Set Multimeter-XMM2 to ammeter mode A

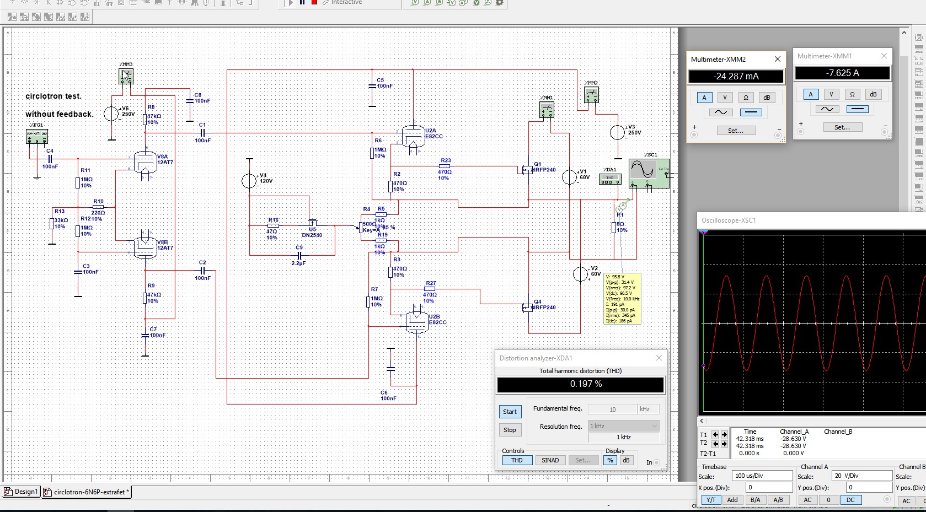click(704, 98)
